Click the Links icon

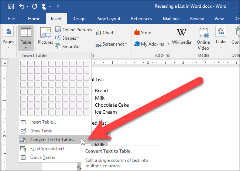click(x=221, y=31)
